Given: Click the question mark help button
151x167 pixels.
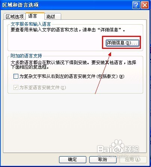Looking at the screenshot, I should (136, 5).
